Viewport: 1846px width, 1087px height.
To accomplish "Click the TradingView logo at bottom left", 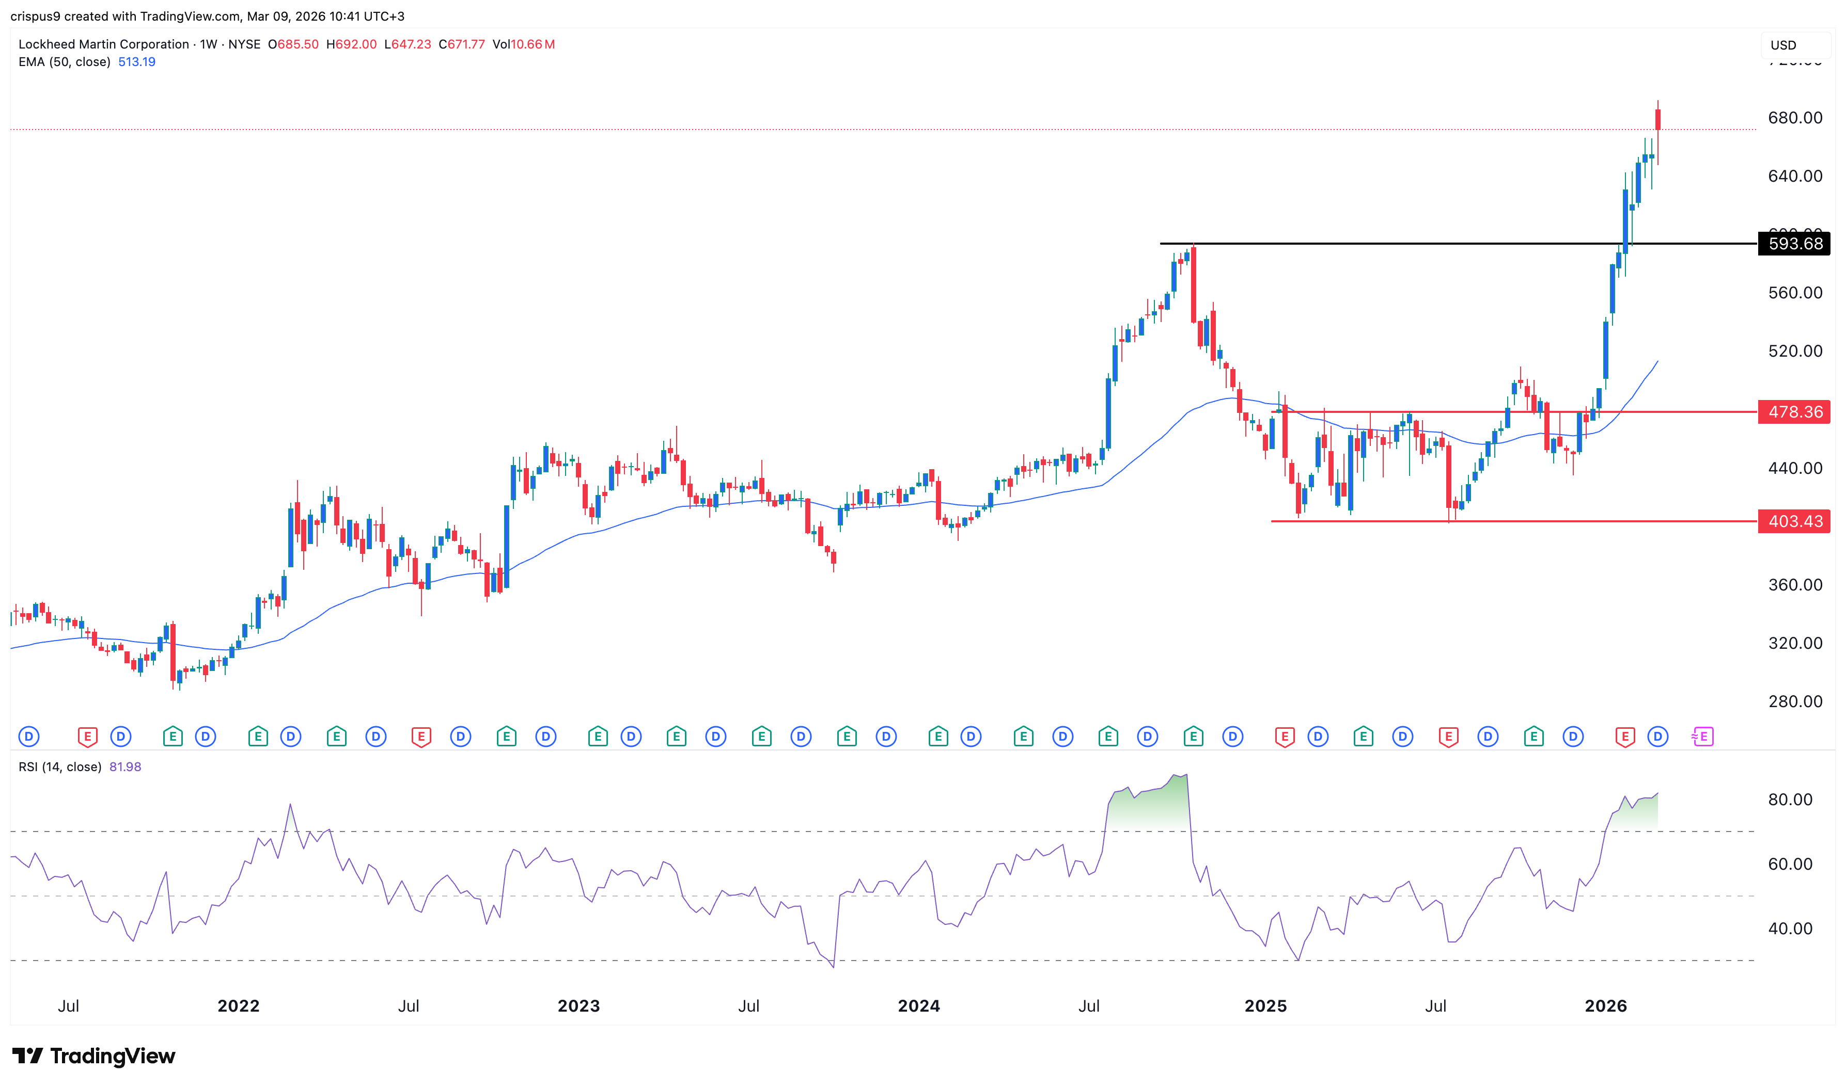I will coord(94,1056).
